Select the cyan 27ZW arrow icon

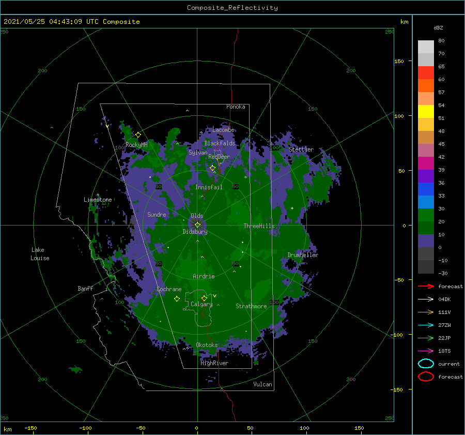tap(426, 325)
